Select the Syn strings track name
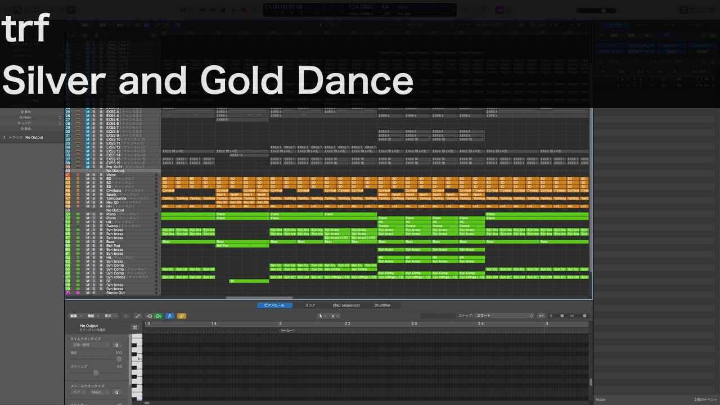The height and width of the screenshot is (405, 720). [116, 277]
